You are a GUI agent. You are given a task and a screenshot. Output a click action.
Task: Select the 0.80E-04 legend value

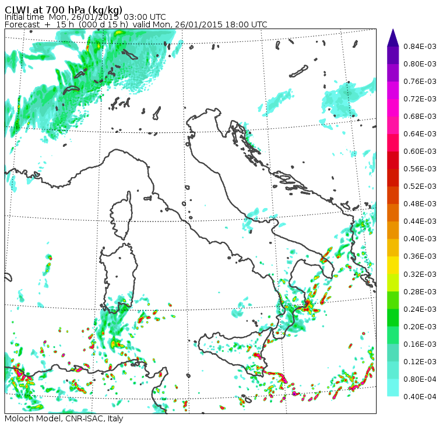pyautogui.click(x=420, y=379)
